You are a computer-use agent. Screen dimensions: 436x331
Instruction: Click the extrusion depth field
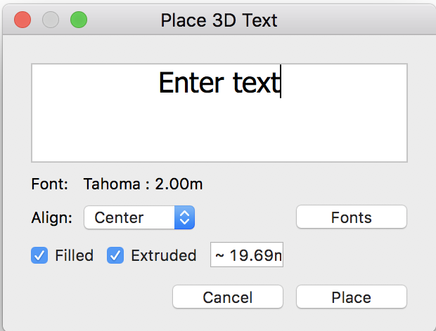point(247,256)
